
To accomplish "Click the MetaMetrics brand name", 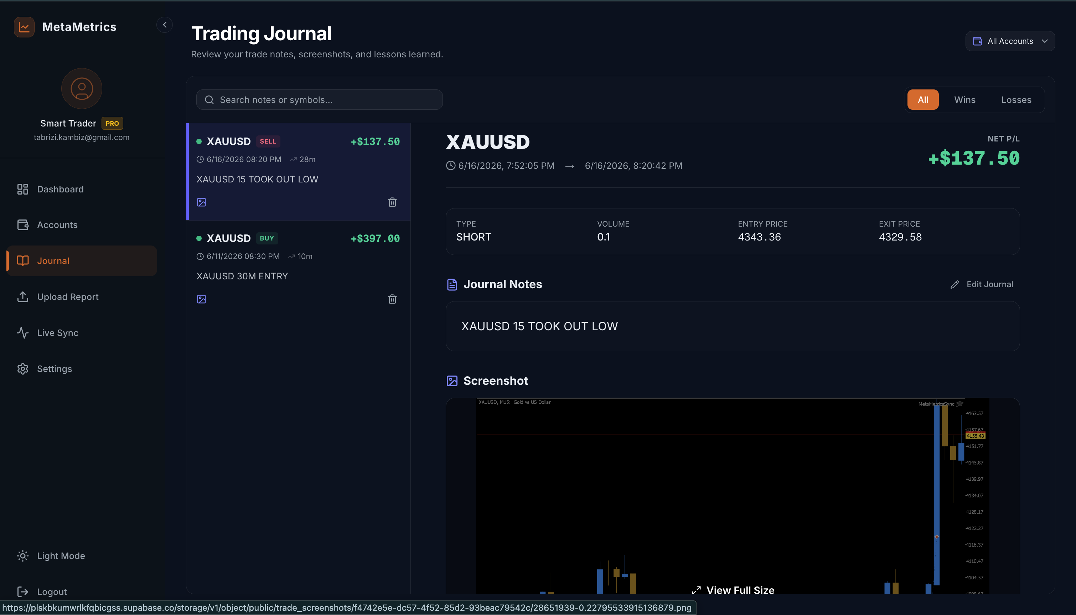I will coord(79,27).
